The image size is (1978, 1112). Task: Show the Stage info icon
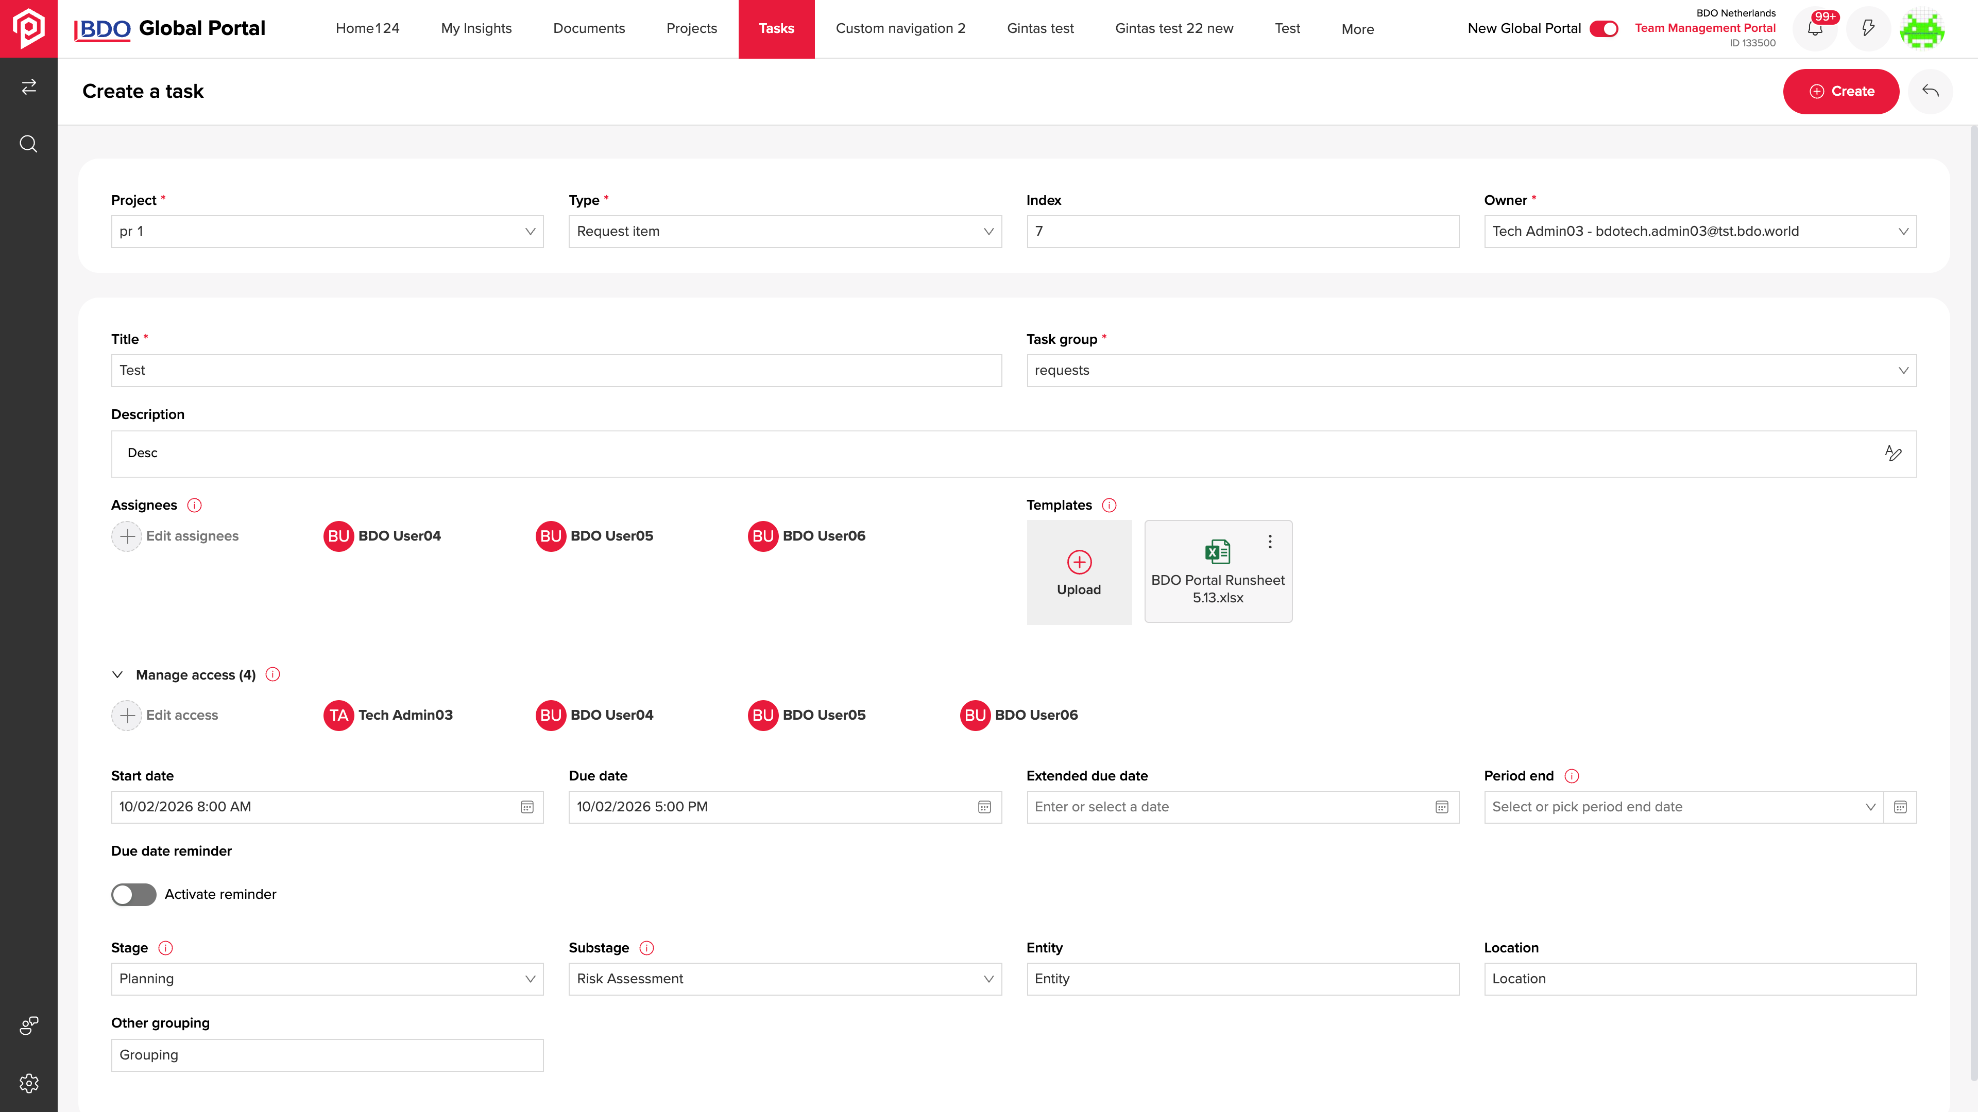(x=165, y=948)
